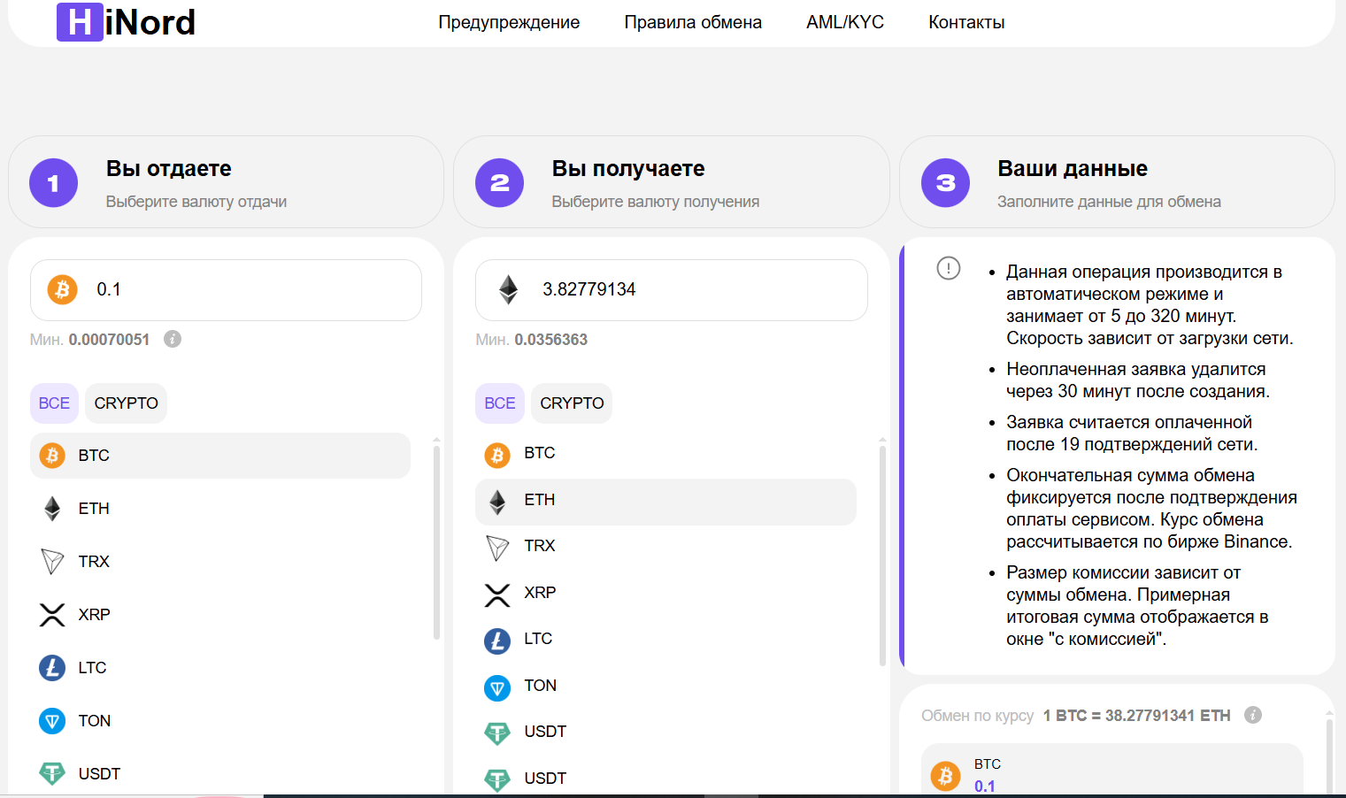Choose LTC icon in the give currency list
The image size is (1346, 798).
point(52,668)
